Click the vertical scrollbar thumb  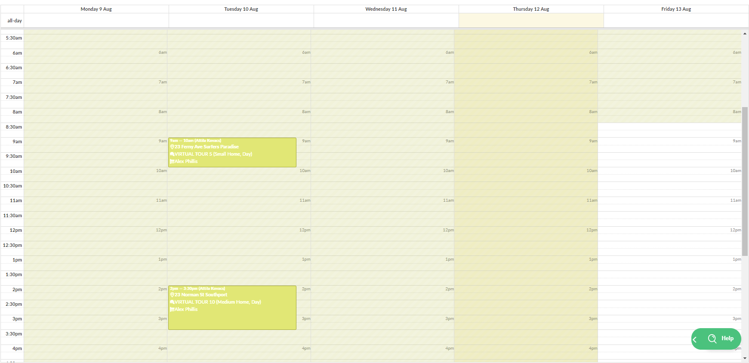[745, 181]
